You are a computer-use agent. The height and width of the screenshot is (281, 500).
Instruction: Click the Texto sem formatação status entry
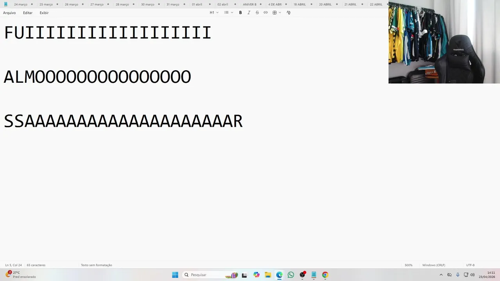coord(96,265)
